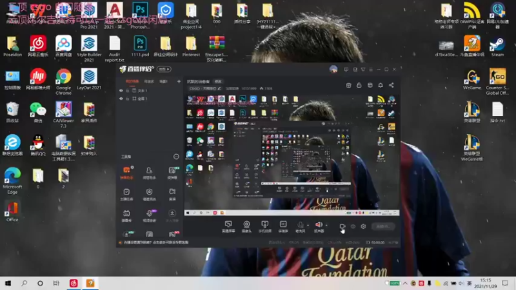Screen dimensions: 516x290
Task: Open the Windows notification center
Action: (x=505, y=283)
